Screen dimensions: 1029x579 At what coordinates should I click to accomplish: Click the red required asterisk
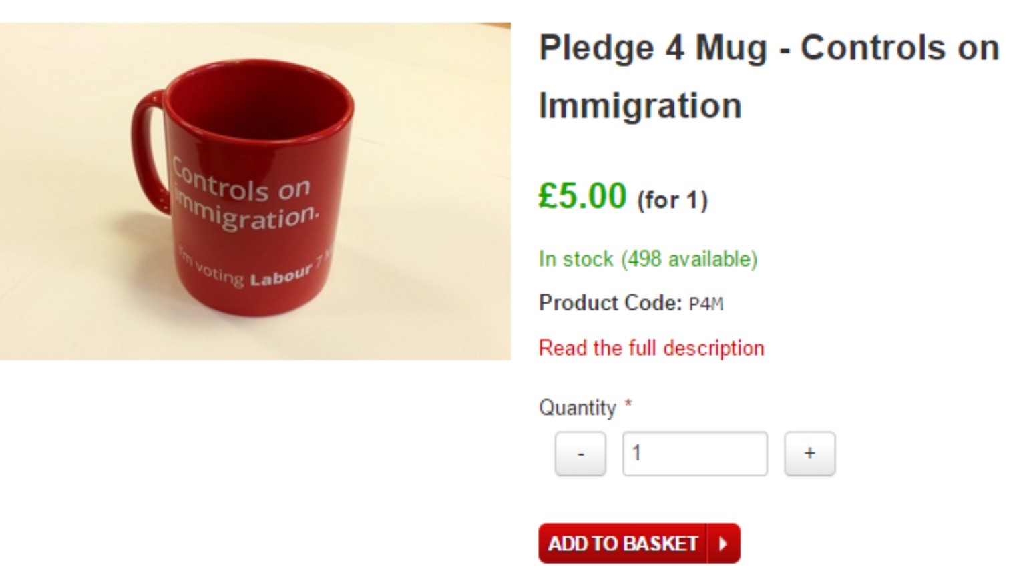(628, 404)
